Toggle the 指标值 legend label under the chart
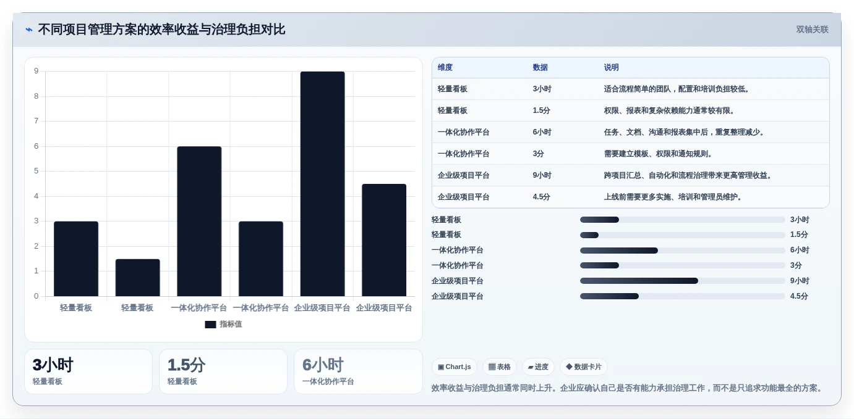The height and width of the screenshot is (419, 854). [231, 325]
